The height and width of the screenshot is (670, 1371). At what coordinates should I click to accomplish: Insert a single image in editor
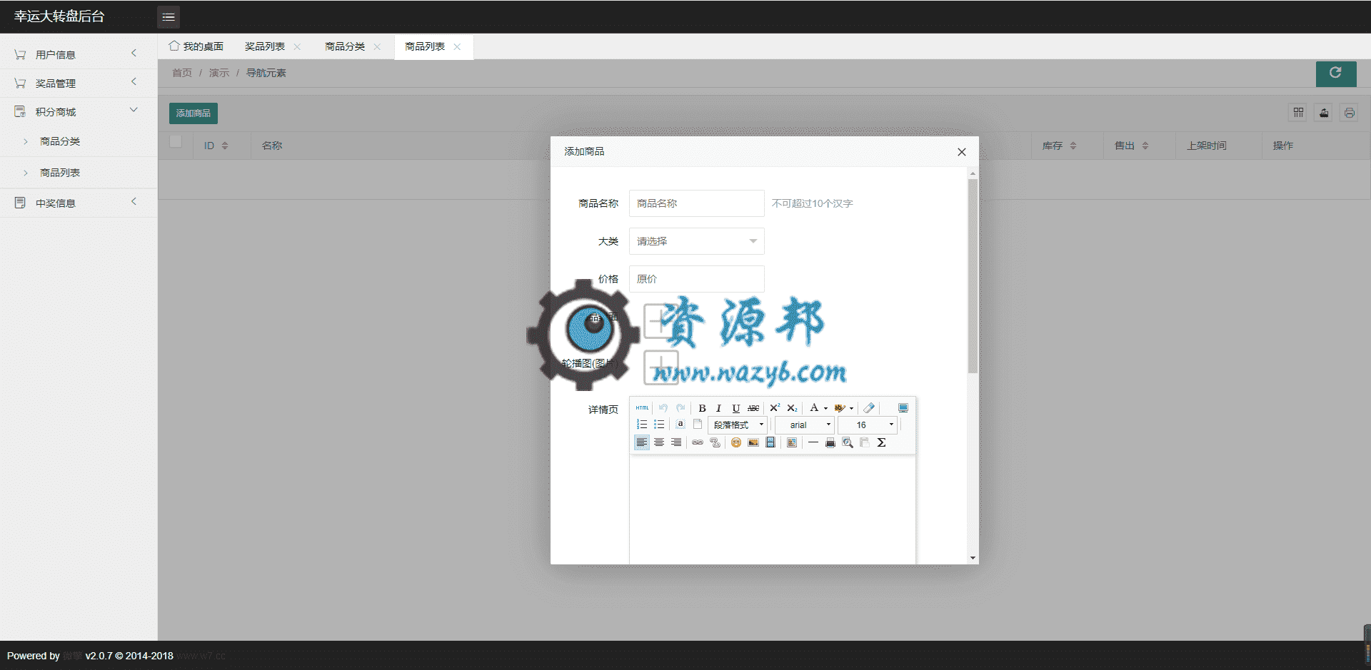(753, 442)
